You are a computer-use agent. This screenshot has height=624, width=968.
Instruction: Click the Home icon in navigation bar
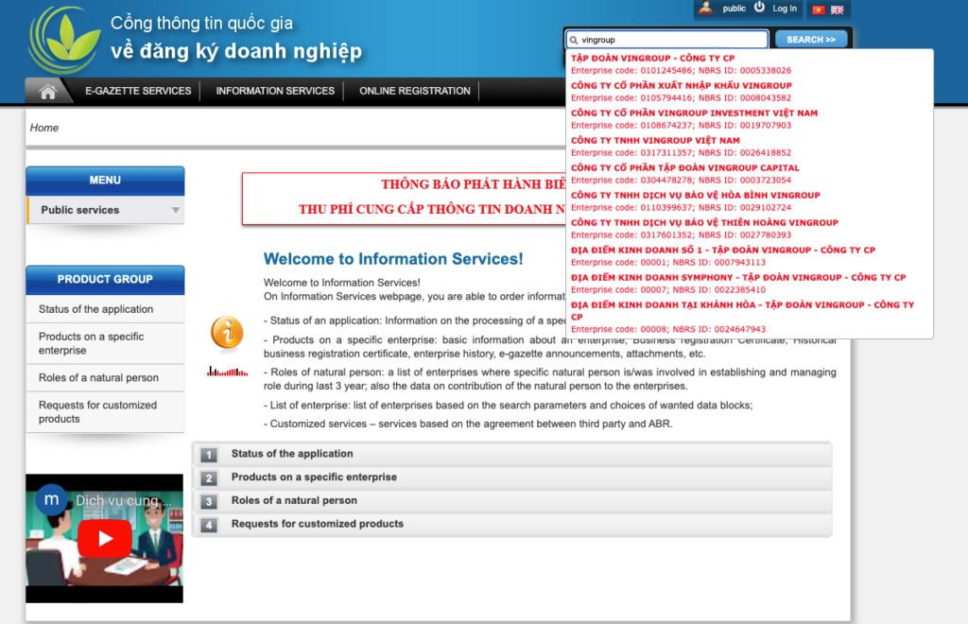[x=48, y=92]
